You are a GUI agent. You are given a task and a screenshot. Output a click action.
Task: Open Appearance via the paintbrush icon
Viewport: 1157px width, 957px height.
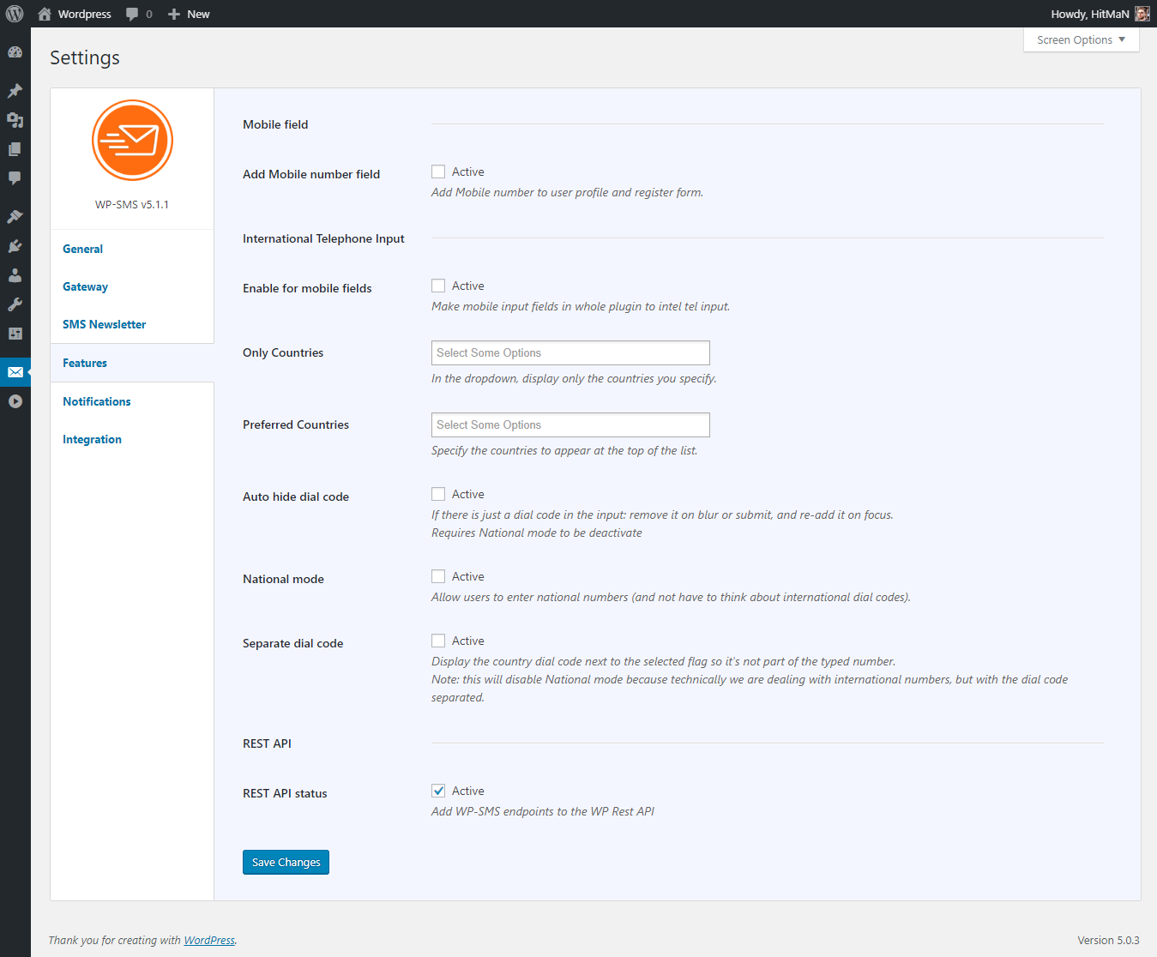[x=15, y=217]
